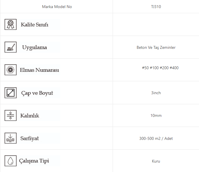Click the Elmas Numarası heading
The image size is (199, 172).
click(39, 70)
